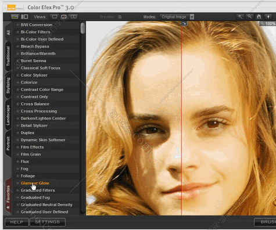Switch to split preview view

pos(64,17)
